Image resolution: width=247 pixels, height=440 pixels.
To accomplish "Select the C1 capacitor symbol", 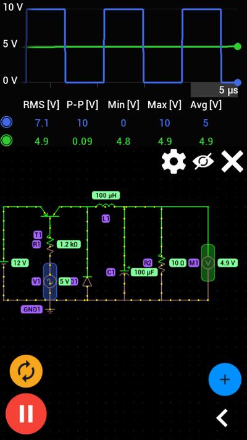I will pyautogui.click(x=125, y=272).
